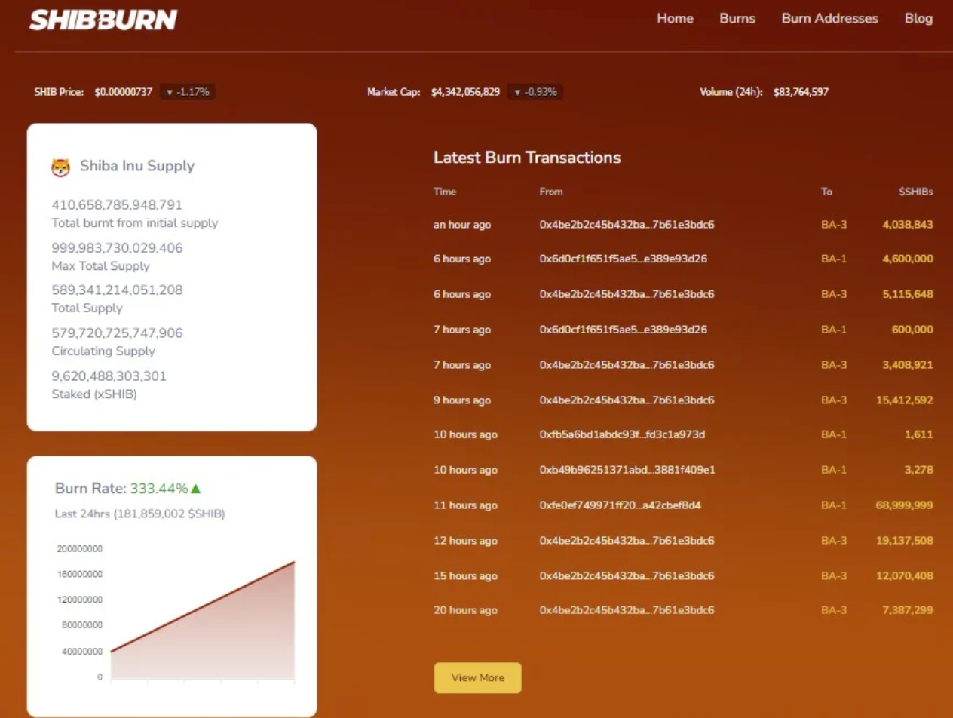Open sender address in the 4,038,843 row
Viewport: 953px width, 718px height.
(627, 224)
